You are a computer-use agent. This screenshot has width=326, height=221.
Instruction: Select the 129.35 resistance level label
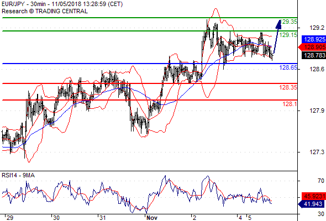(x=289, y=22)
